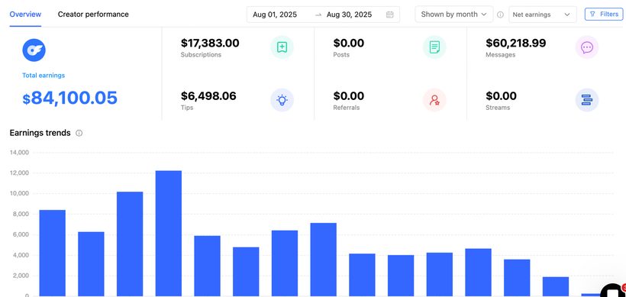Click the $17,383.00 Subscriptions amount
Viewport: 626px width, 297px height.
tap(210, 43)
